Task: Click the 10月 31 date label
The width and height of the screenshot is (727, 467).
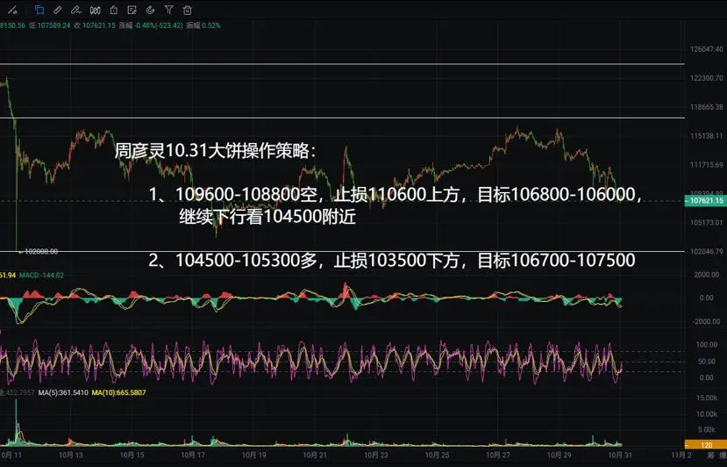Action: (x=620, y=456)
